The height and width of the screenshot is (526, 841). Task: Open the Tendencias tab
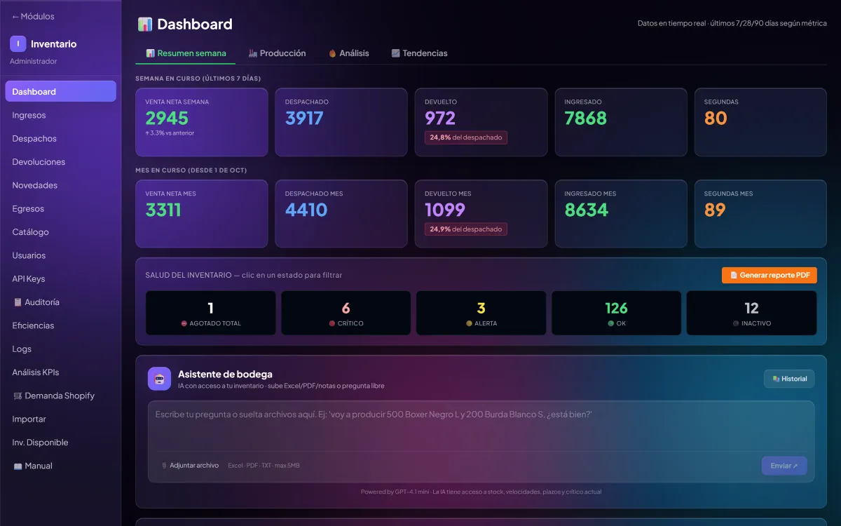click(x=419, y=53)
